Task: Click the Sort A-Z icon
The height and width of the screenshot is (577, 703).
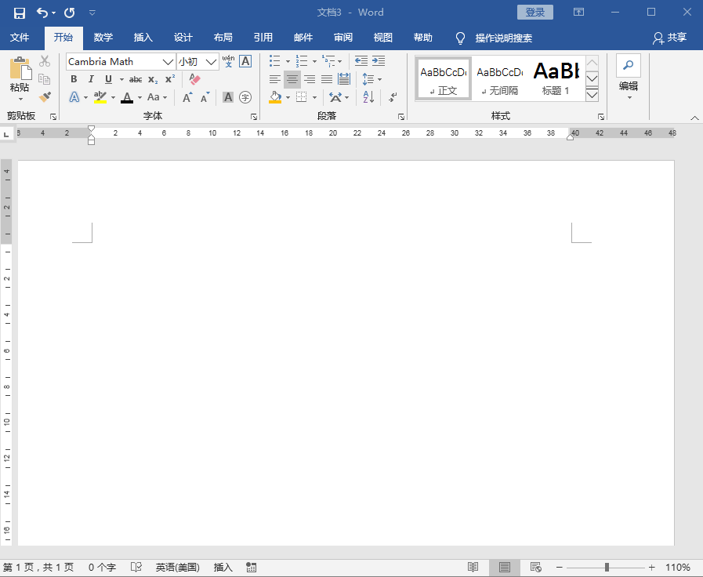Action: pyautogui.click(x=368, y=97)
